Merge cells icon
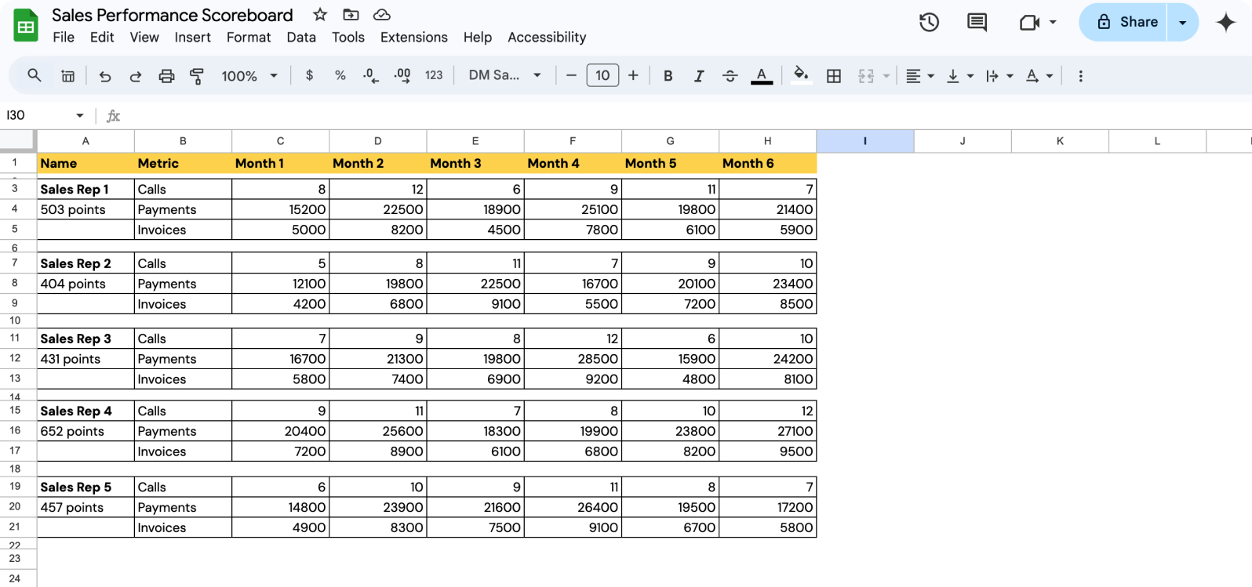This screenshot has width=1252, height=587. pos(866,76)
